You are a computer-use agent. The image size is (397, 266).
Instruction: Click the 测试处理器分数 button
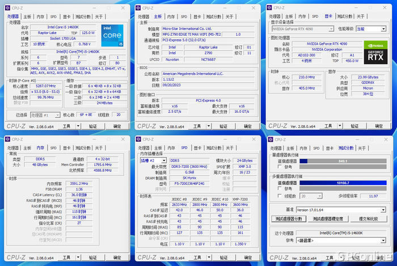[288, 219]
